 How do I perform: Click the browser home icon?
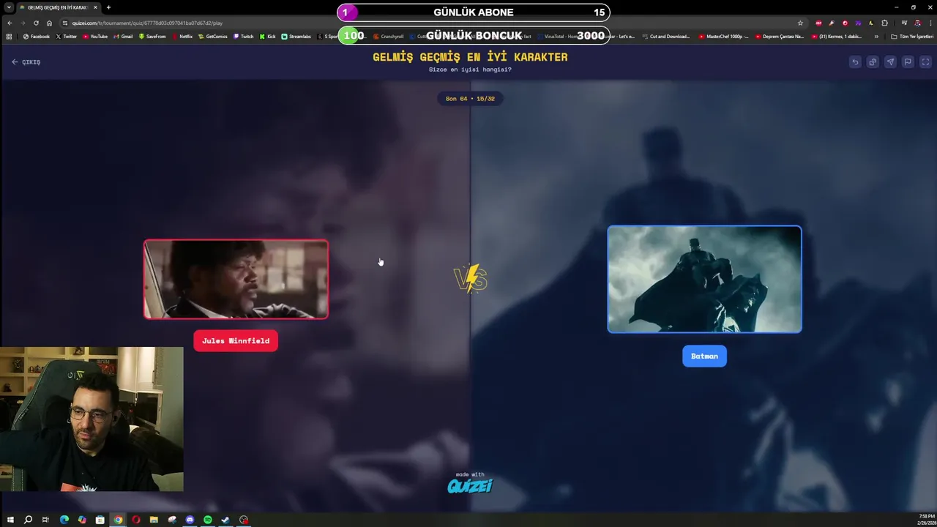coord(49,23)
